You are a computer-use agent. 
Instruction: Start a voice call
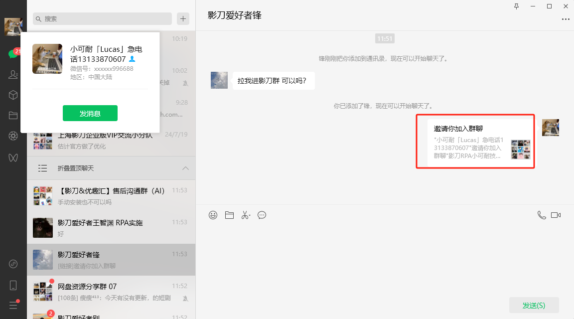(x=542, y=215)
